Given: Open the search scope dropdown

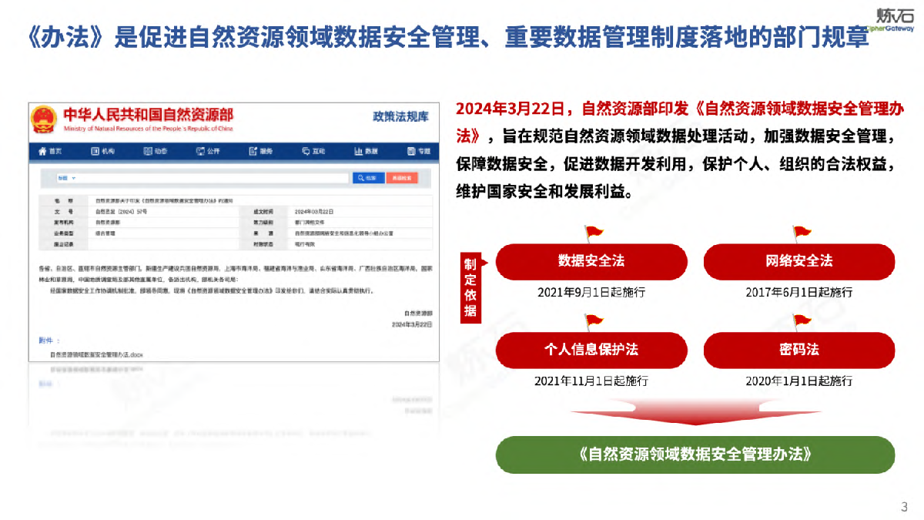Looking at the screenshot, I should pyautogui.click(x=68, y=178).
